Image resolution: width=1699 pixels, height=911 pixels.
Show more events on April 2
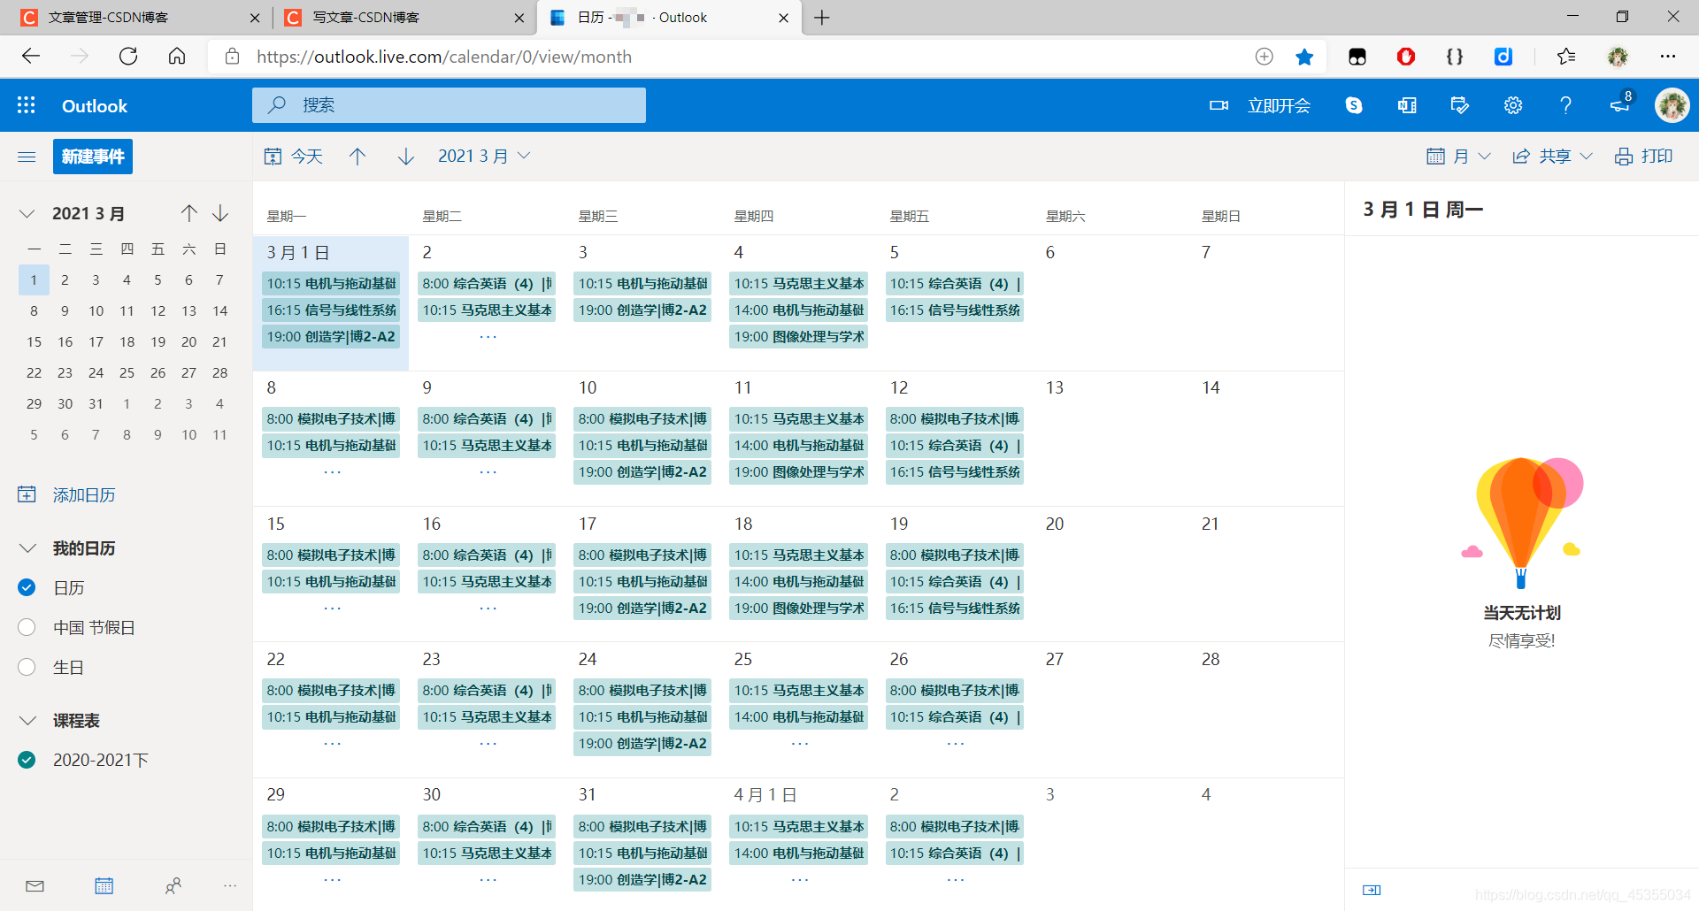pyautogui.click(x=956, y=880)
